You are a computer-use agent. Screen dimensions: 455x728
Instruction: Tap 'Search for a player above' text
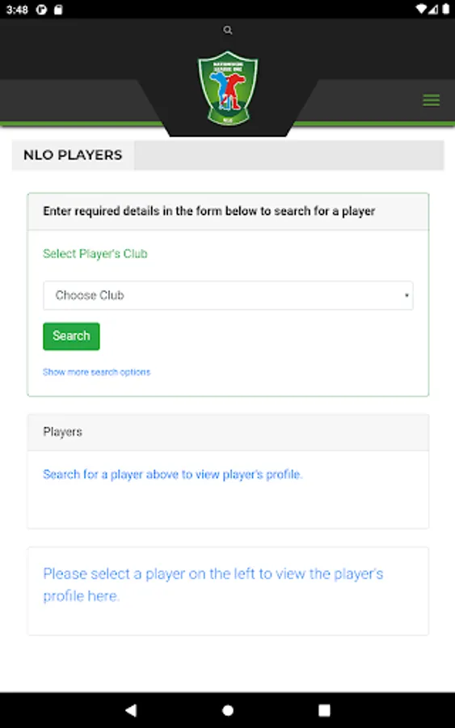(172, 475)
